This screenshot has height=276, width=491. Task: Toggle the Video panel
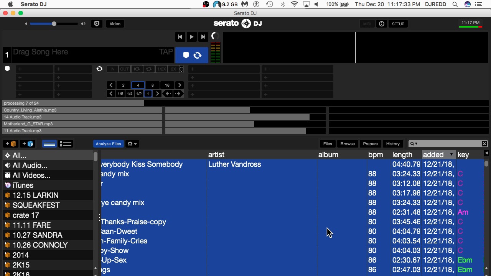(115, 24)
